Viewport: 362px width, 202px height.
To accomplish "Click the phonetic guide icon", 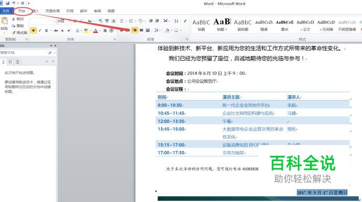I will 107,21.
